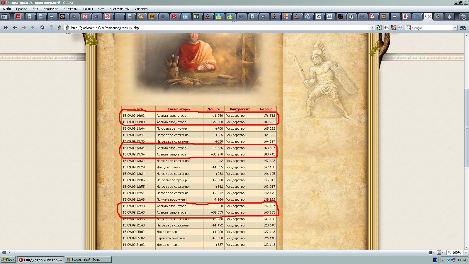The image size is (469, 264).
Task: Expand the Google search engine dropdown
Action: pyautogui.click(x=455, y=28)
